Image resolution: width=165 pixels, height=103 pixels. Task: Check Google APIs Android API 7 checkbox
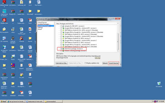coord(61,28)
